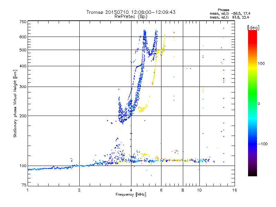The height and width of the screenshot is (207, 276).
Task: Click the 'Frequency [MHz]' axis label
Action: tap(131, 195)
